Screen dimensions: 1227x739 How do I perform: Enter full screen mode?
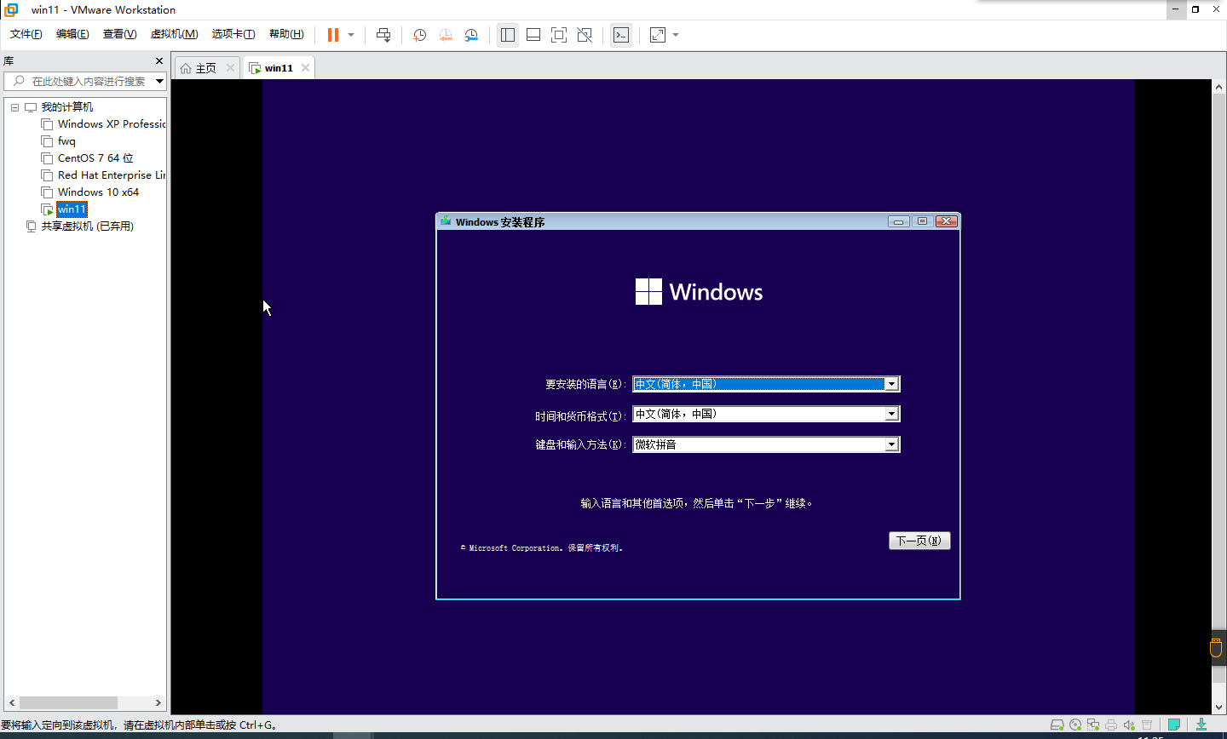click(559, 35)
